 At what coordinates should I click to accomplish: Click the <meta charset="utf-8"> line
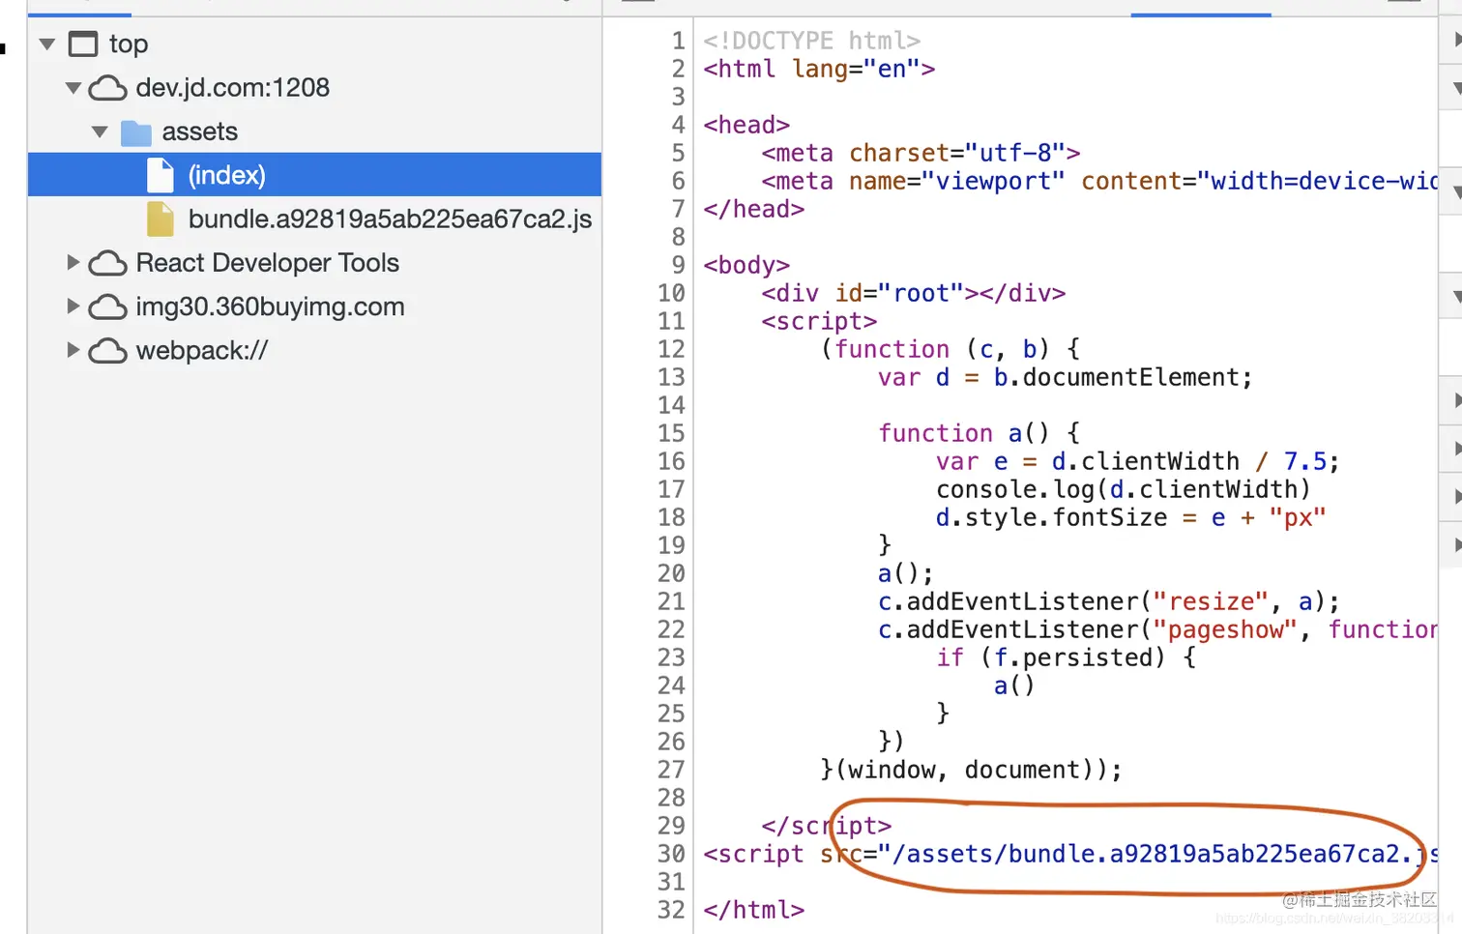click(x=921, y=153)
